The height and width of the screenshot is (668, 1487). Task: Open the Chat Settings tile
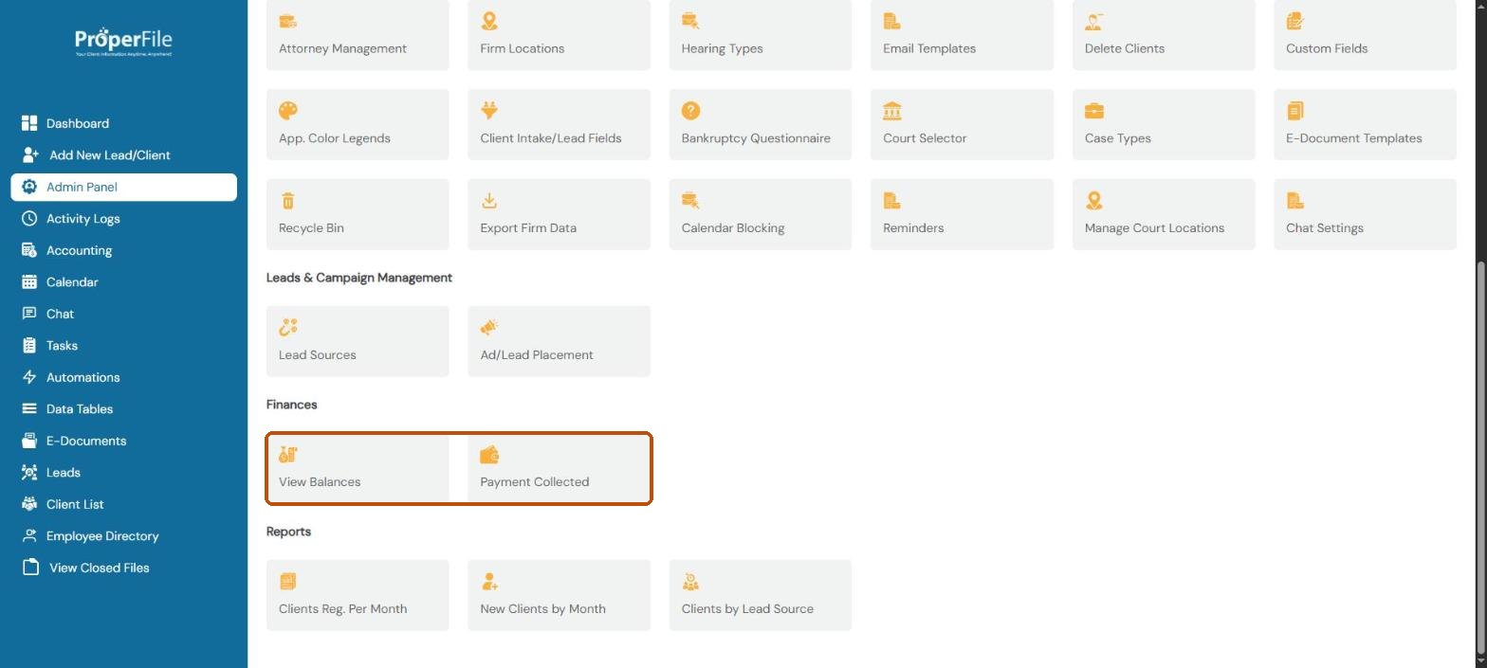(x=1365, y=214)
